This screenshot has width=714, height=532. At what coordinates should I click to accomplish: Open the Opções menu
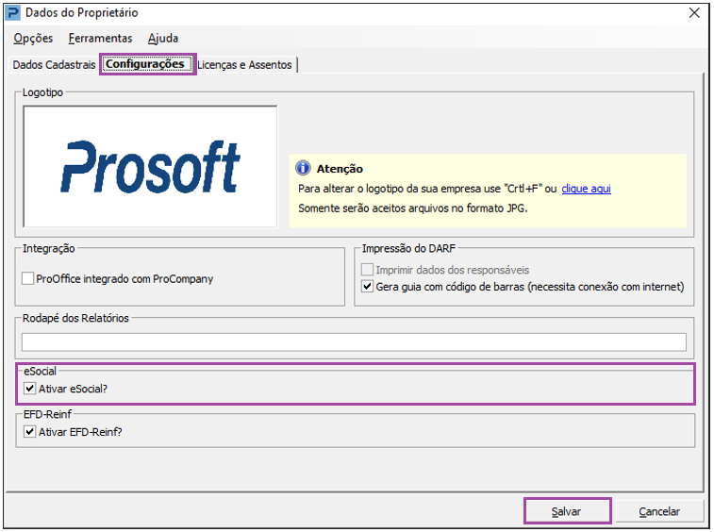click(x=33, y=39)
